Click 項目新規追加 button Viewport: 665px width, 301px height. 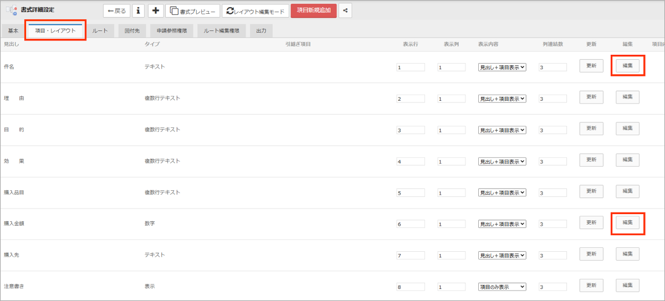tap(314, 11)
